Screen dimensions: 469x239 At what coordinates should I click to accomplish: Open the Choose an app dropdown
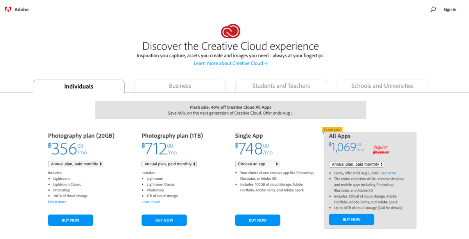pyautogui.click(x=257, y=164)
